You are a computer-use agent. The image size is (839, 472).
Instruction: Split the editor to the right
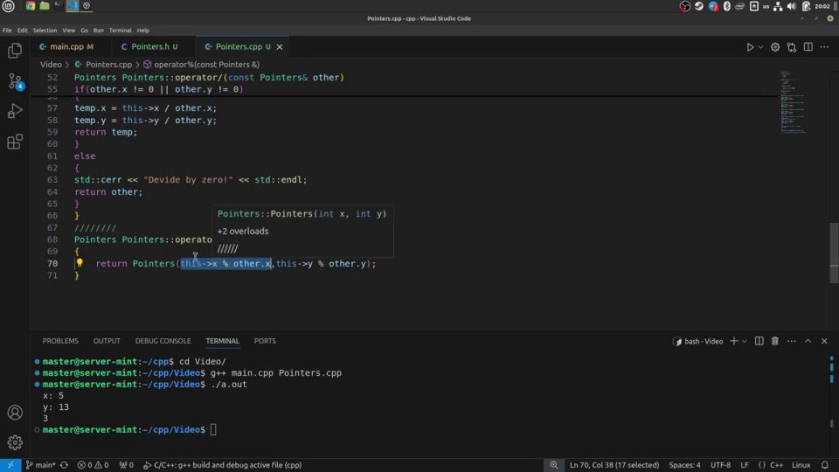click(x=808, y=47)
